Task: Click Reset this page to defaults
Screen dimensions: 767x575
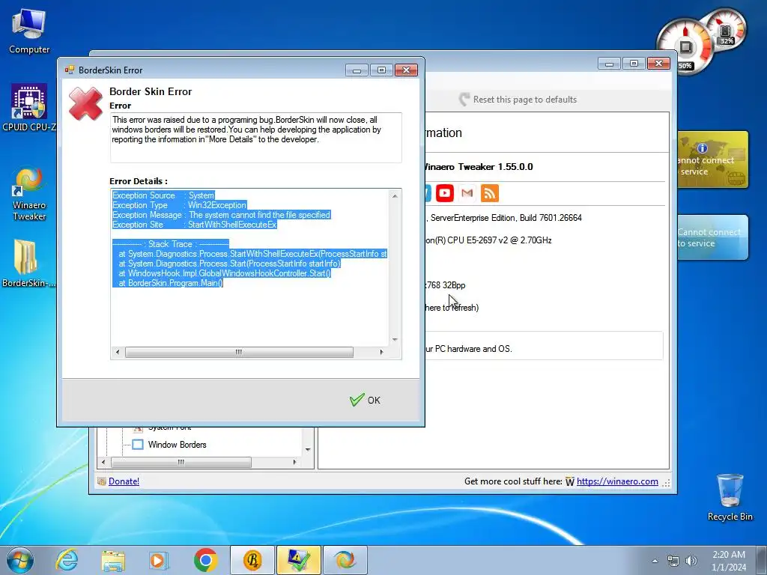Action: point(518,100)
